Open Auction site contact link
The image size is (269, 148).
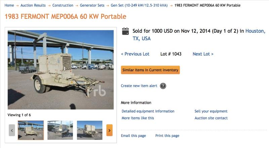(211, 118)
